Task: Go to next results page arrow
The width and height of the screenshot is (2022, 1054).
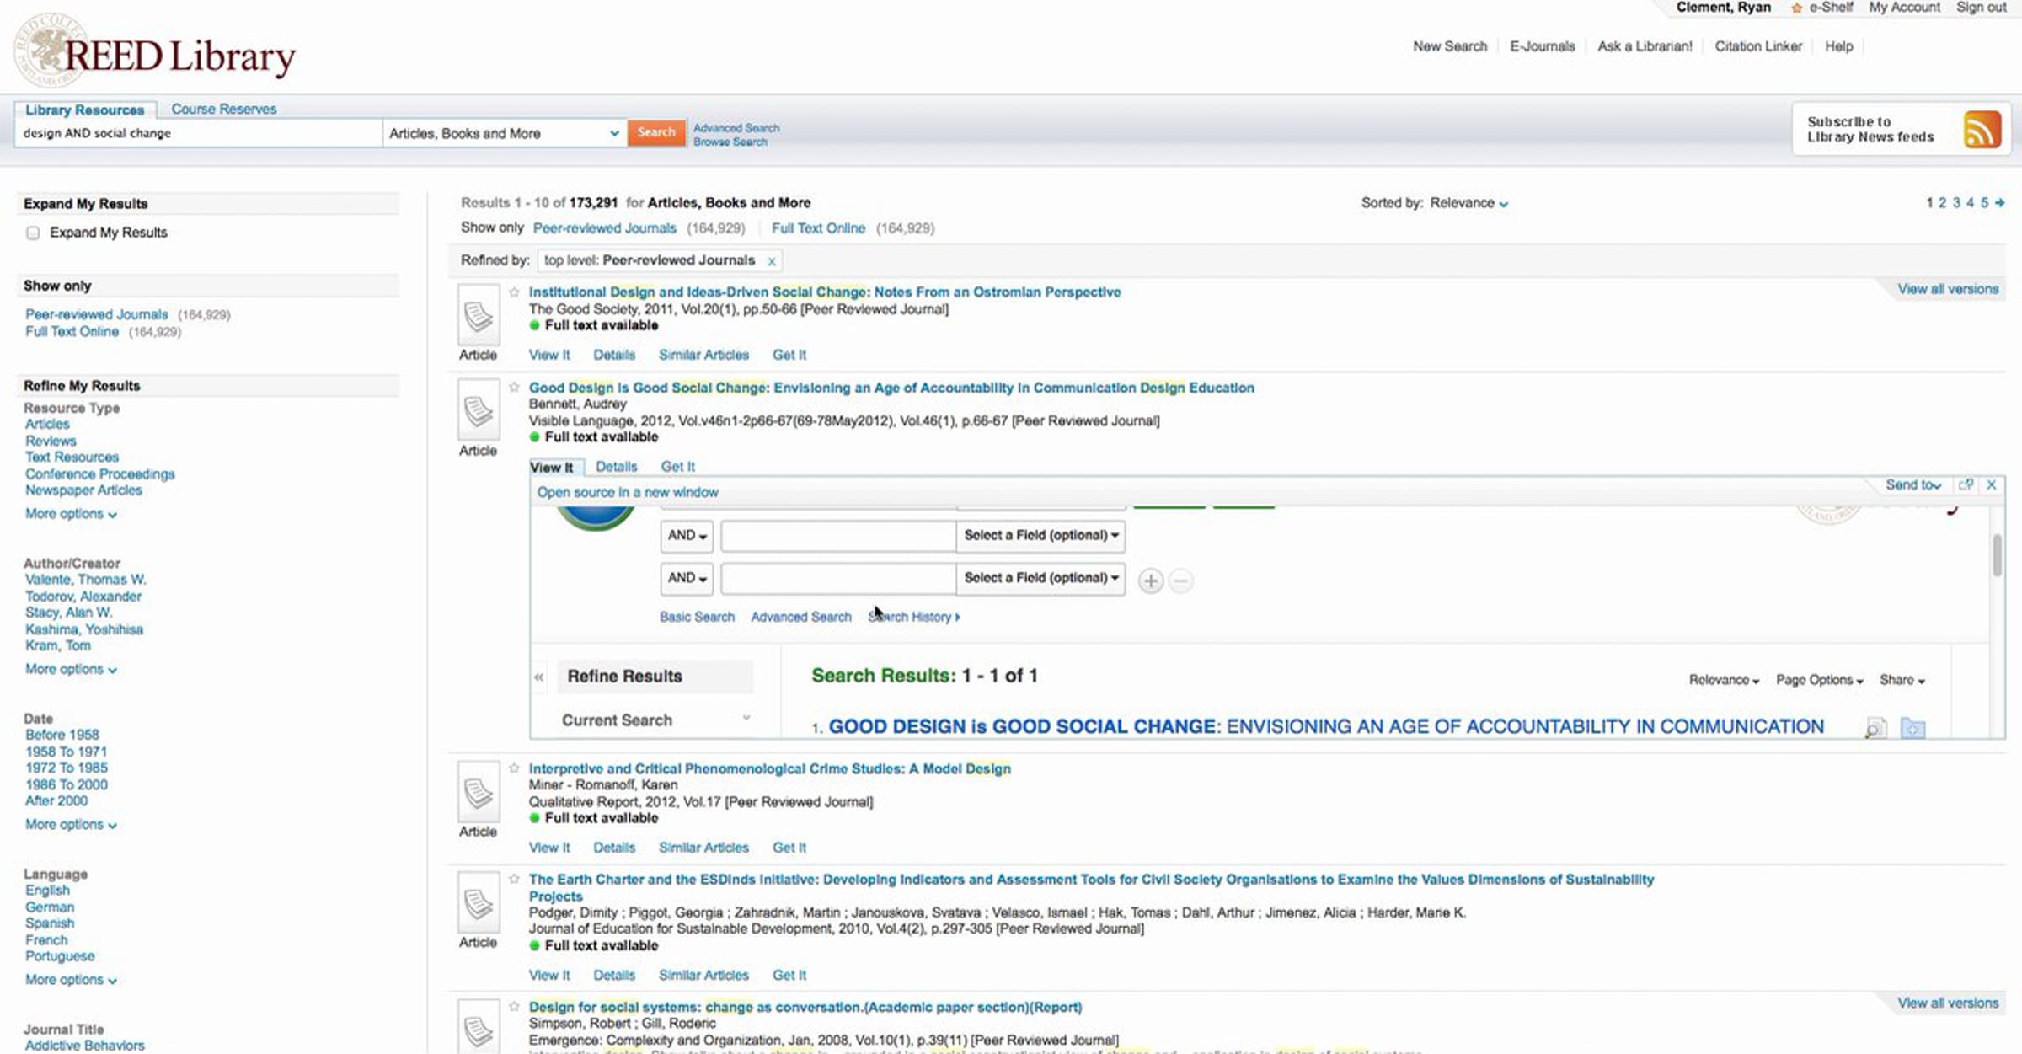Action: click(x=2000, y=203)
